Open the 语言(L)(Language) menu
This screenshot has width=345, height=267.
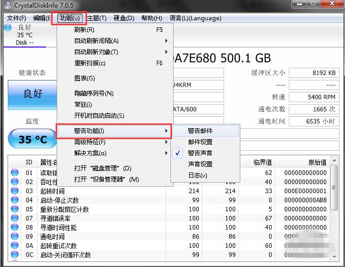195,18
